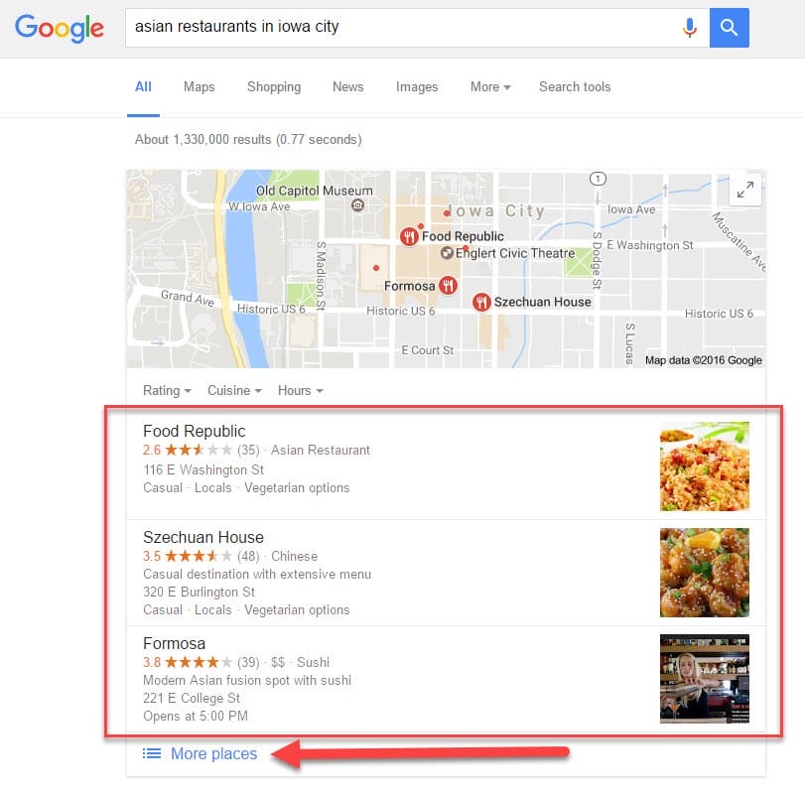Click the Formosa restaurant map pin
This screenshot has height=796, width=805.
(x=449, y=285)
